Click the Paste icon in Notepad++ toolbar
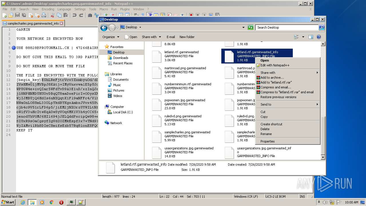 [66, 15]
